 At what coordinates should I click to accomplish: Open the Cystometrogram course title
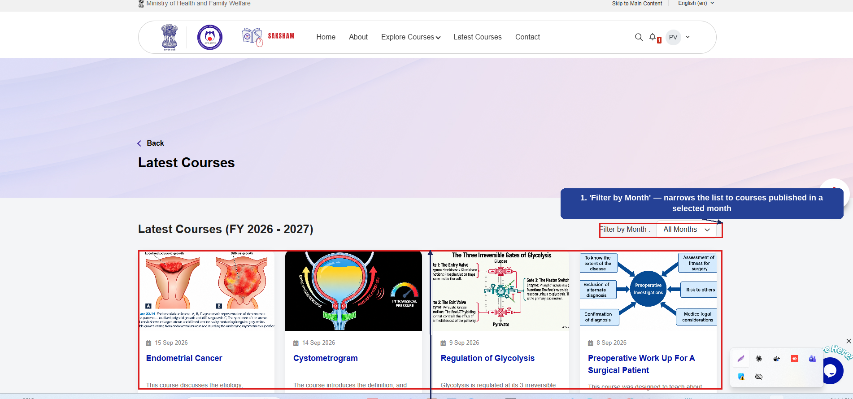coord(326,358)
